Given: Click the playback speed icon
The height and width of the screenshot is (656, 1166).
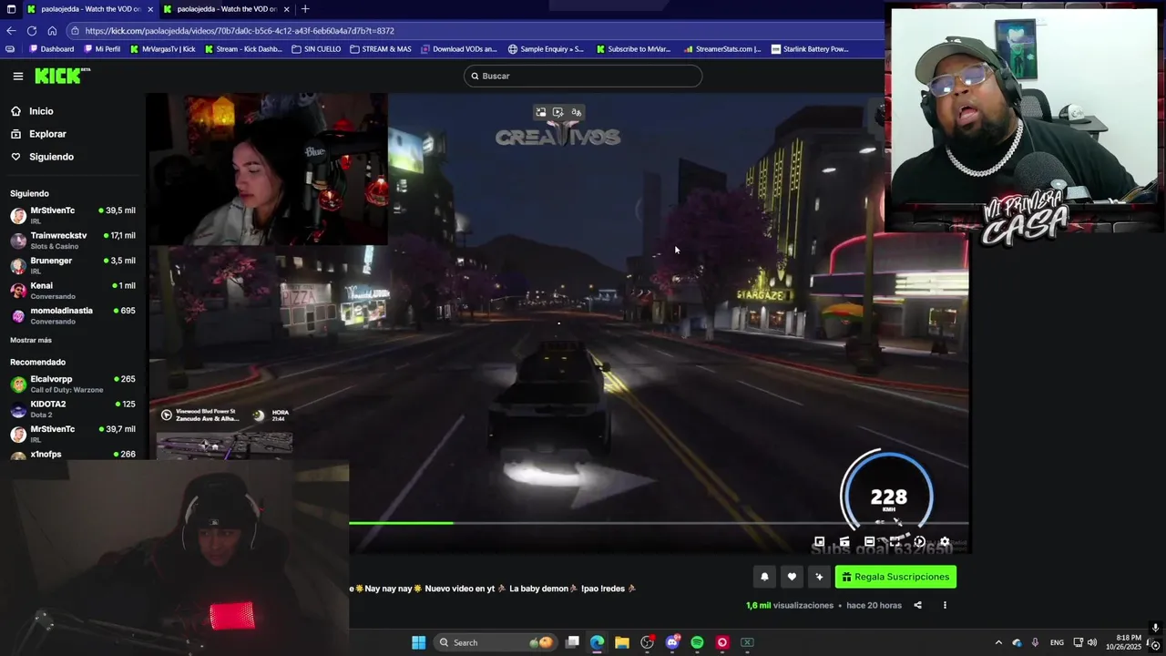Looking at the screenshot, I should coord(919,542).
